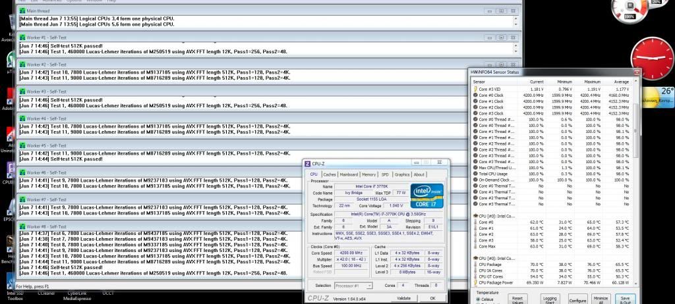Click the Intel Core i7 logo in CPU-Z
The width and height of the screenshot is (675, 304).
click(x=426, y=195)
